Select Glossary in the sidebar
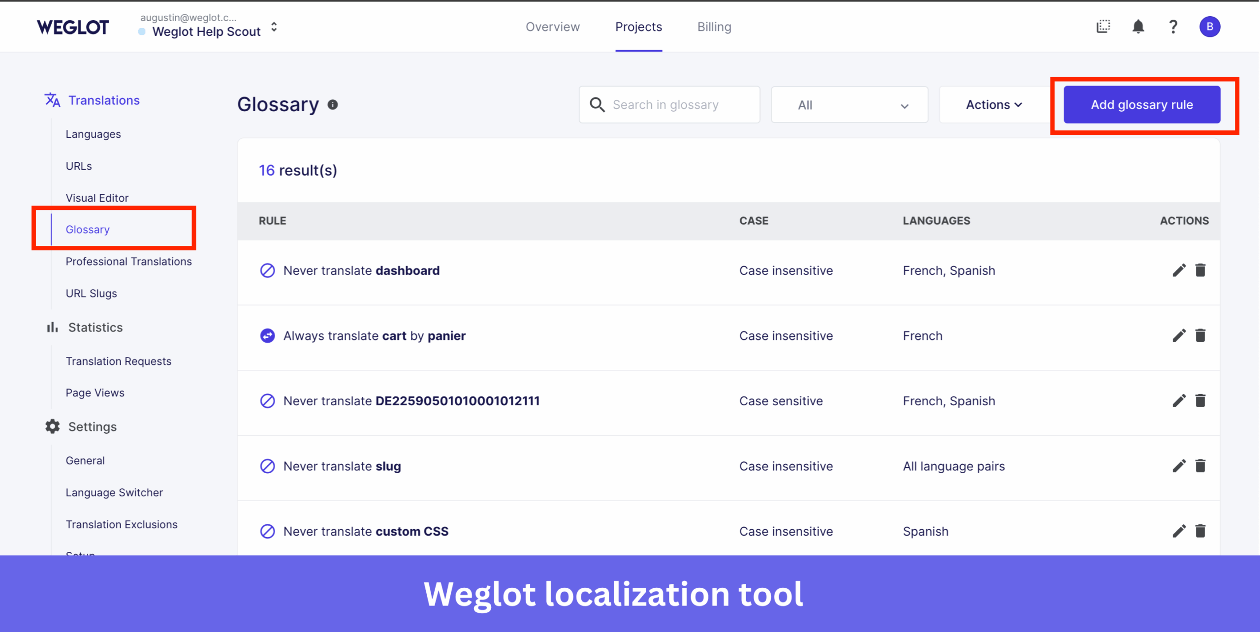This screenshot has height=632, width=1260. point(88,229)
